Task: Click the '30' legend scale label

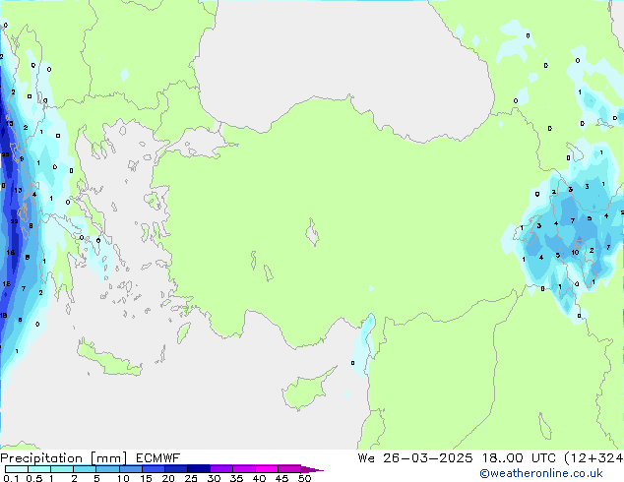Action: tap(214, 478)
